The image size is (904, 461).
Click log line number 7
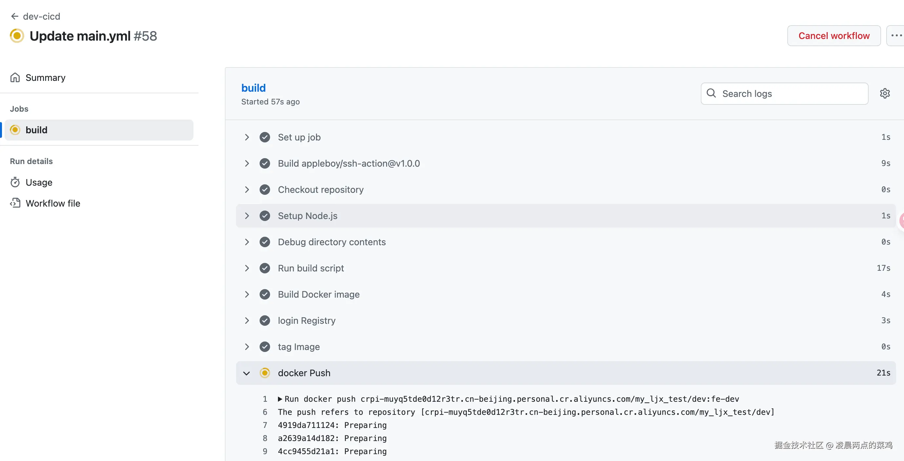coord(265,425)
